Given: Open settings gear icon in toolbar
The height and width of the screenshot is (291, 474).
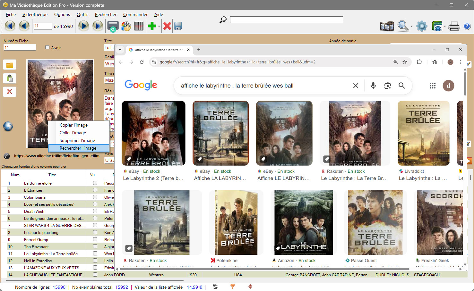Looking at the screenshot, I should click(422, 26).
